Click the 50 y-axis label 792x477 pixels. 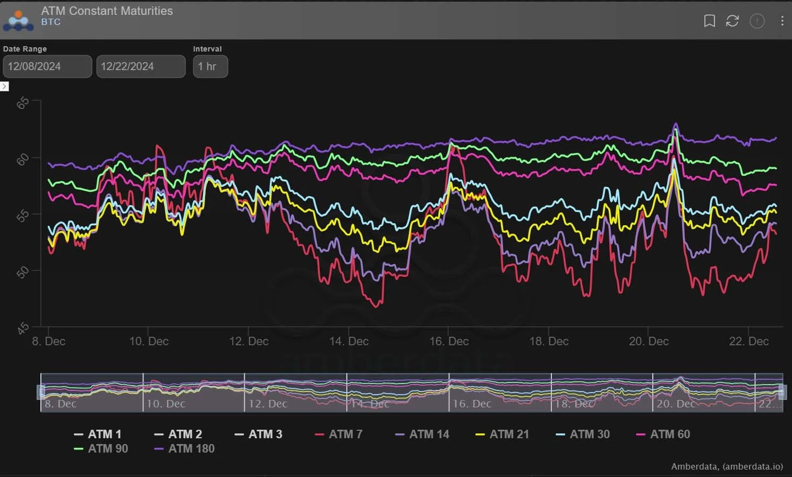(23, 272)
